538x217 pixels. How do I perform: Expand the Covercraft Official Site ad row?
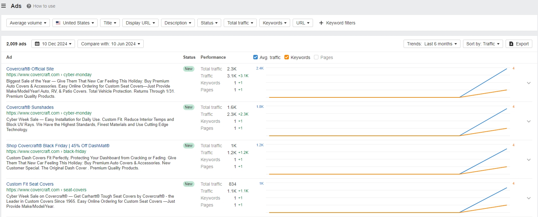click(x=529, y=83)
